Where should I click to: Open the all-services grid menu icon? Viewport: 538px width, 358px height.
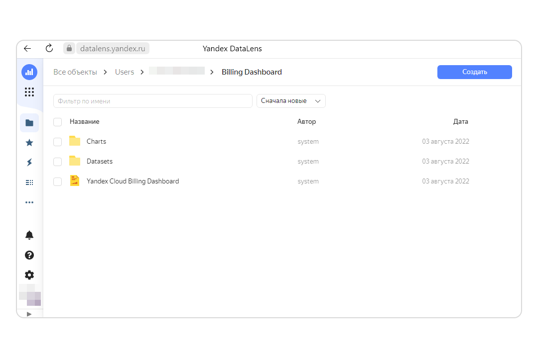click(x=29, y=92)
